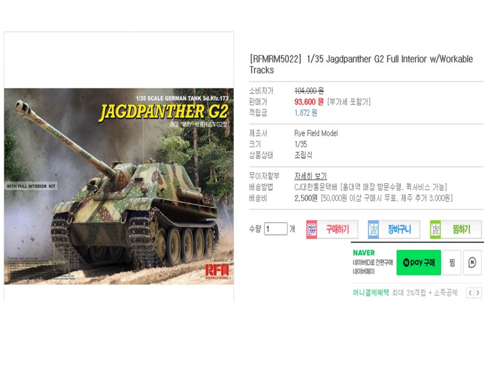The width and height of the screenshot is (493, 370).
Task: Click the 머니결제혜택 benefit text
Action: (371, 293)
